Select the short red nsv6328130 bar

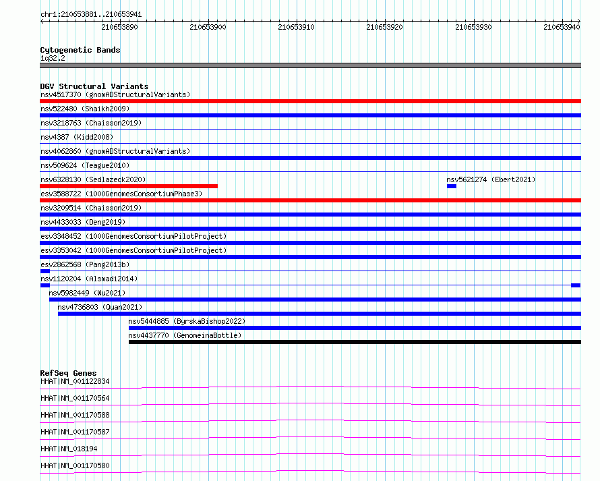(129, 186)
